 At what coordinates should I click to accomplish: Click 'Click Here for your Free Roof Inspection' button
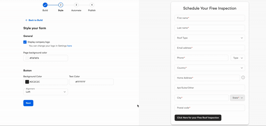[x=198, y=118]
